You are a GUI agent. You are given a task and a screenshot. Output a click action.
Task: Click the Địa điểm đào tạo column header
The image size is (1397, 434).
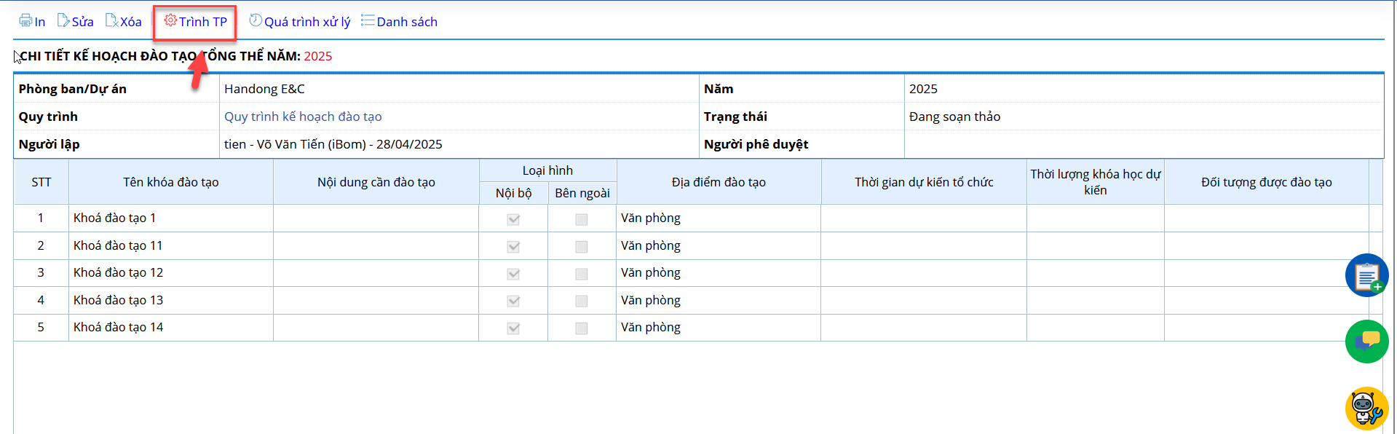[x=719, y=182]
